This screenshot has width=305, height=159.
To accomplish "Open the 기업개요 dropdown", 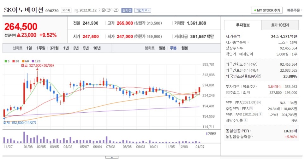I will [143, 10].
